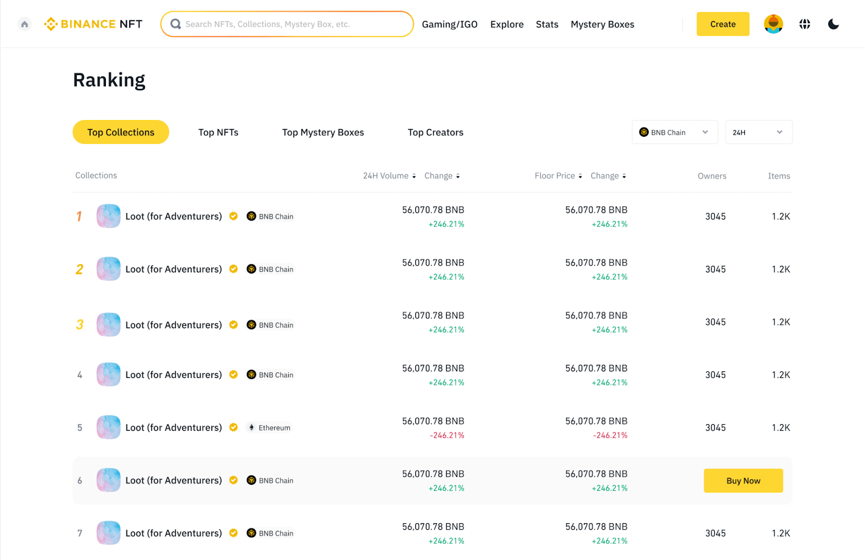Click BNB Chain tag in rank 3 row
The image size is (865, 560).
point(270,325)
